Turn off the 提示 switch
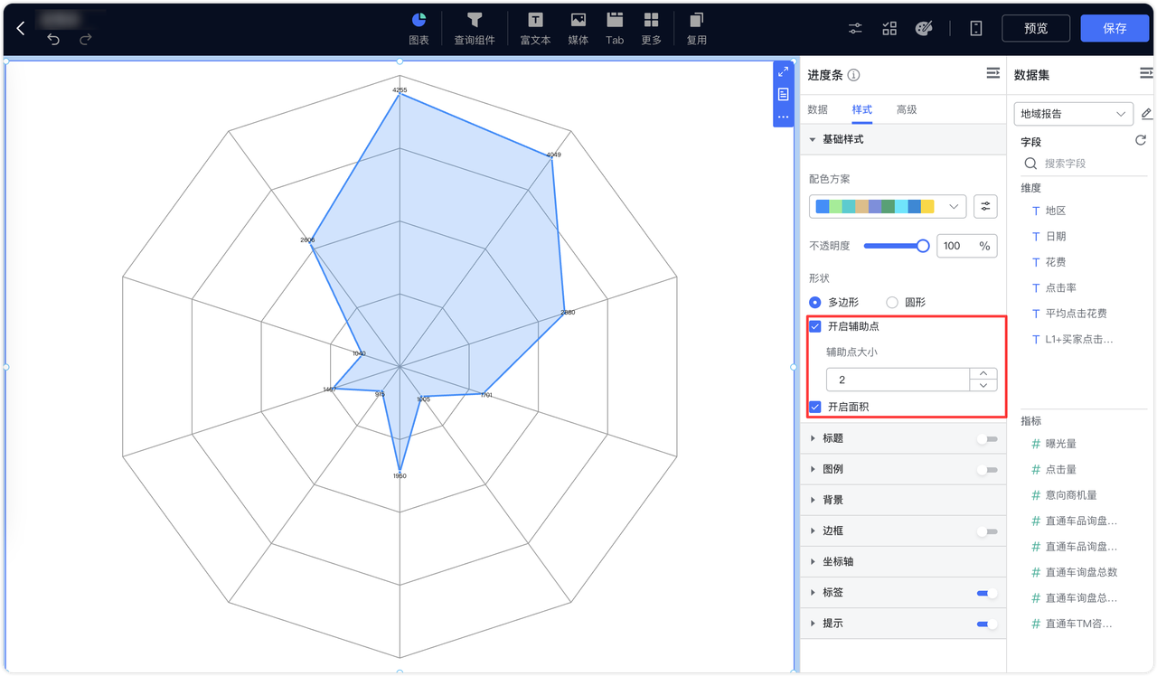1157x676 pixels. [x=987, y=624]
